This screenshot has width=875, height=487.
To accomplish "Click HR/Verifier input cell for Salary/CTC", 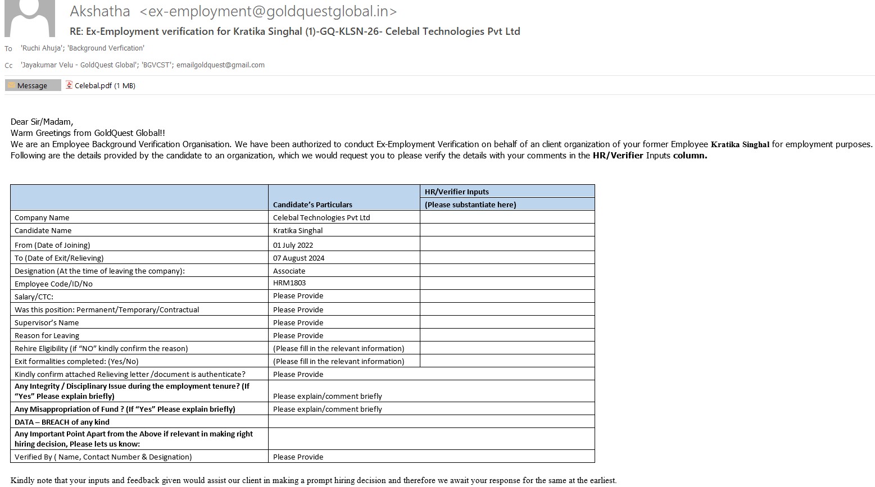I will [507, 296].
